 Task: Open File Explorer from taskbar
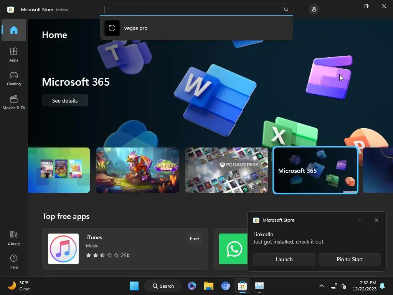pos(208,286)
